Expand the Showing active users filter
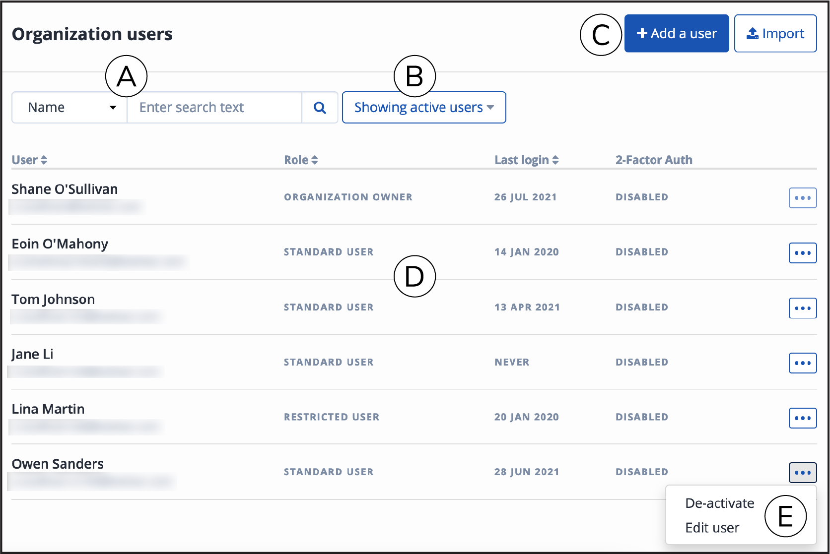The height and width of the screenshot is (554, 830). click(424, 108)
